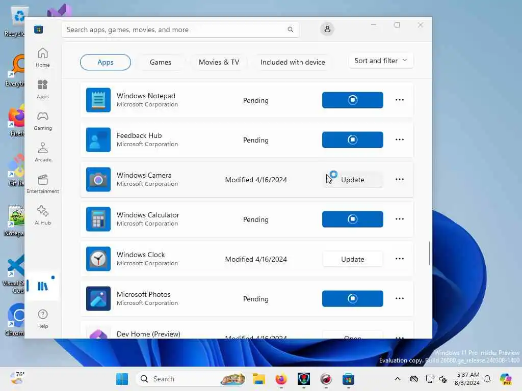The image size is (522, 391).
Task: Open more options for Microsoft Photos
Action: click(400, 298)
